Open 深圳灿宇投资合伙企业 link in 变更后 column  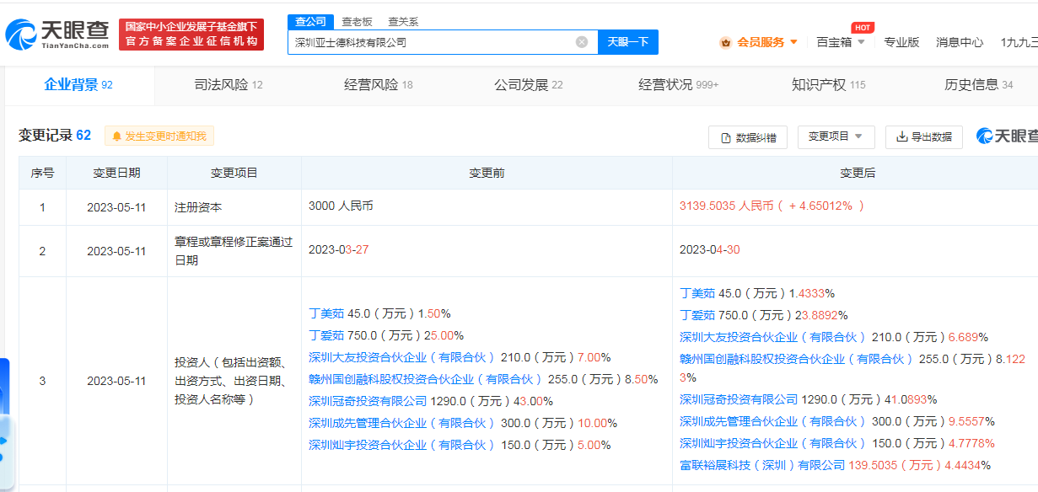(772, 443)
